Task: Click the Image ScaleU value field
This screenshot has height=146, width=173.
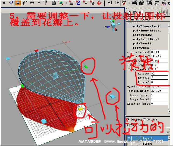Action: coord(159,95)
